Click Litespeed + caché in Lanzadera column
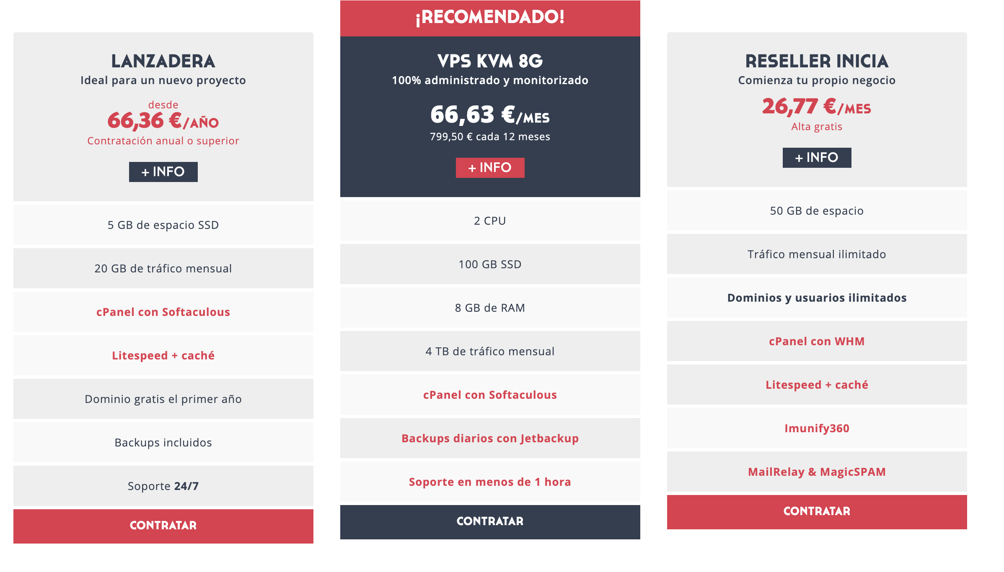 (x=163, y=355)
